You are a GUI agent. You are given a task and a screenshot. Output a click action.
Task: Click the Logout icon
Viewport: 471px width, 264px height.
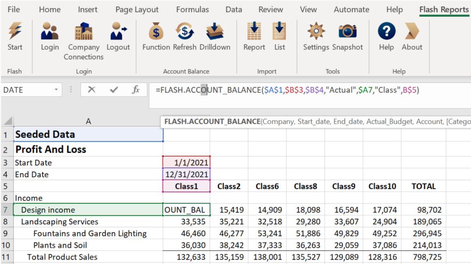pos(118,31)
